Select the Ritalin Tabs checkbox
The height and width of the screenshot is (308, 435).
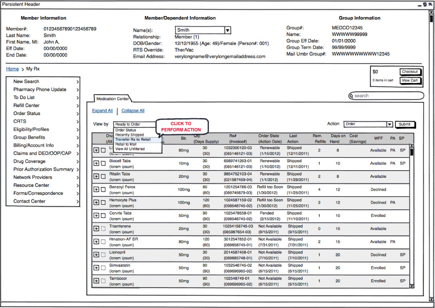(x=103, y=177)
